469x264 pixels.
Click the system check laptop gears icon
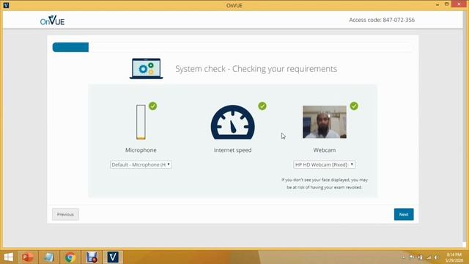147,68
